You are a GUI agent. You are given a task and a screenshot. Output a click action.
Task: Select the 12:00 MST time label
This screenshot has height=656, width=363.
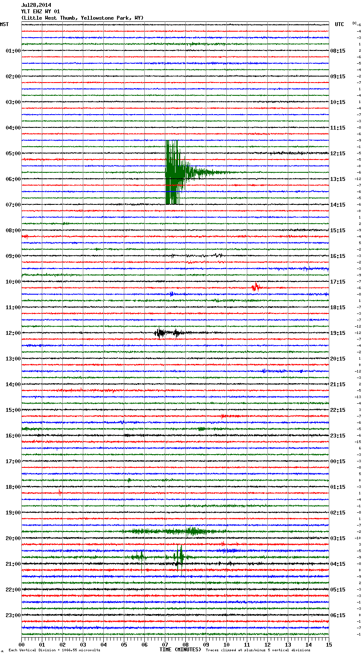point(13,333)
